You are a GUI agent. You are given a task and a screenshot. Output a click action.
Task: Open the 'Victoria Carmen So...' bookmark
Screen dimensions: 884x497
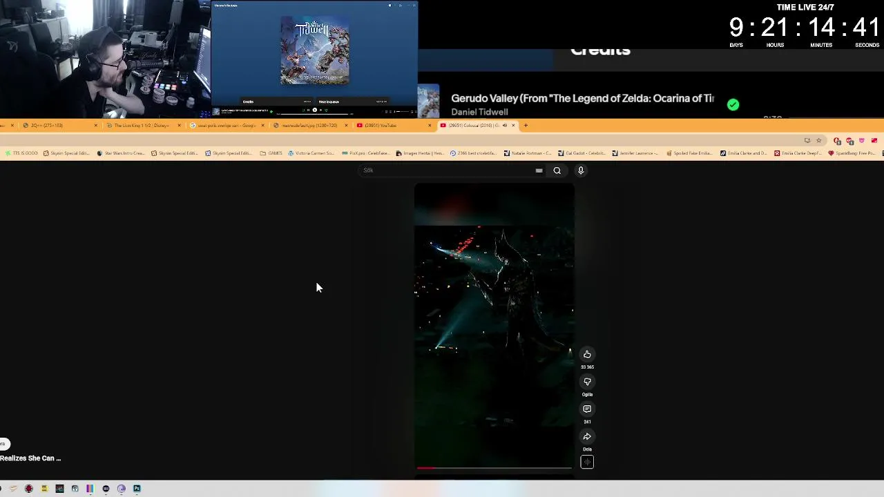(x=311, y=153)
